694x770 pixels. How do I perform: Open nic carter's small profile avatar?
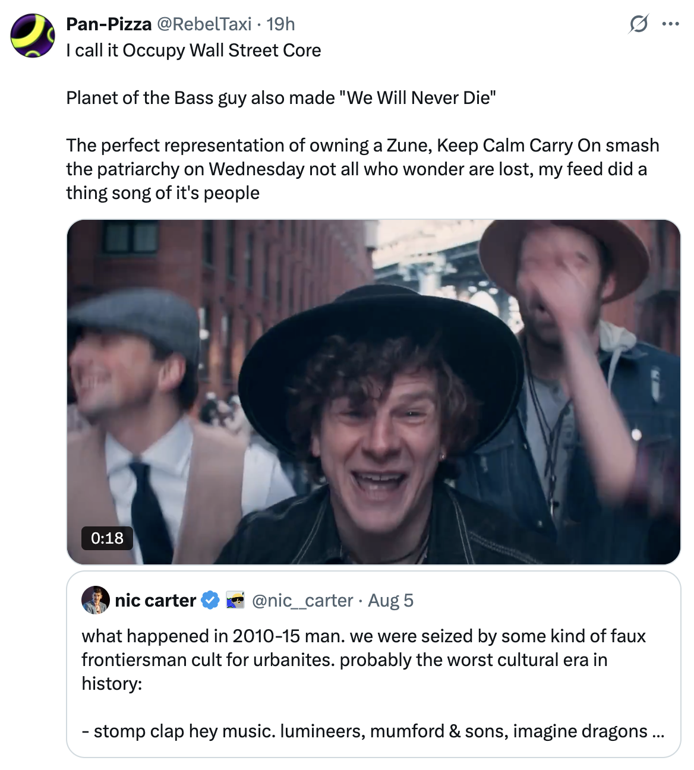[x=95, y=600]
